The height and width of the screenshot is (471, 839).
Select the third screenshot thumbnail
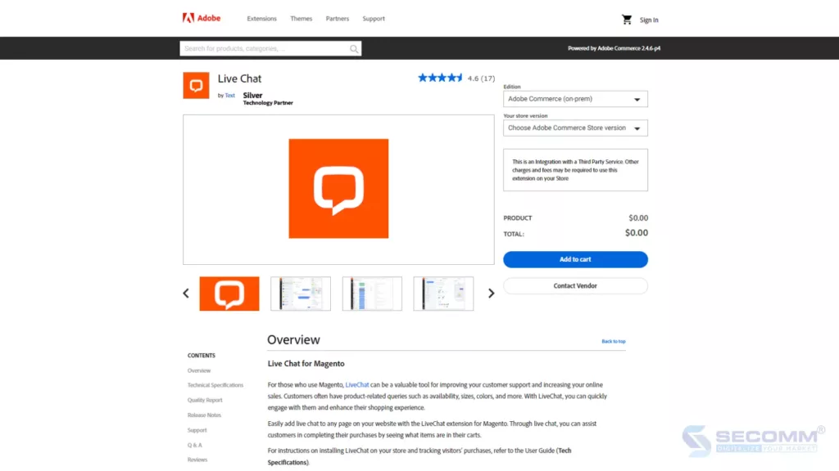[373, 294]
